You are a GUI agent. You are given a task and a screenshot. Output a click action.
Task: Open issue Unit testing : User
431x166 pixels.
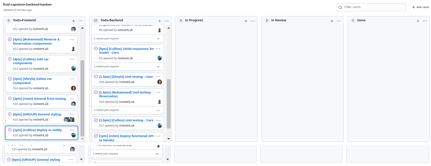click(x=126, y=77)
